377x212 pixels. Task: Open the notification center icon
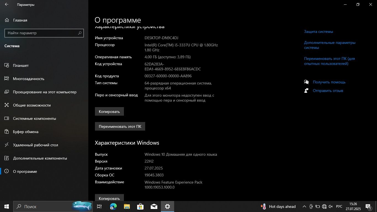pyautogui.click(x=368, y=206)
